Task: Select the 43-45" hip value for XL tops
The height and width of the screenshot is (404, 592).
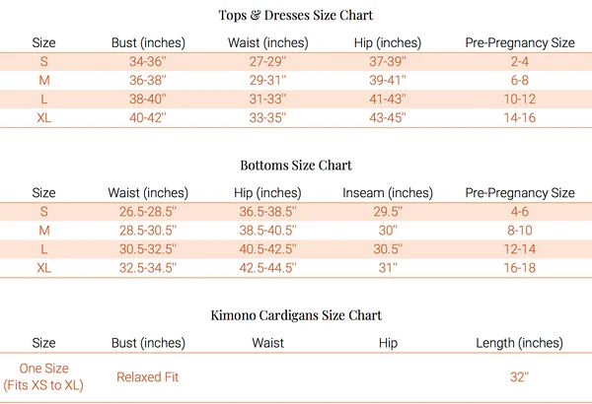Action: coord(387,117)
